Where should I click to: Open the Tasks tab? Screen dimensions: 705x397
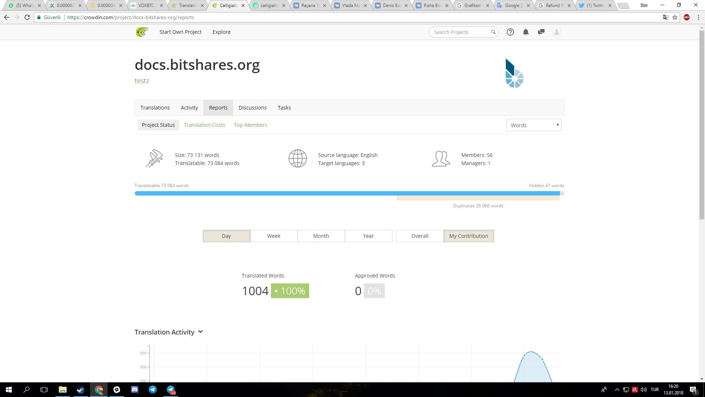(284, 108)
